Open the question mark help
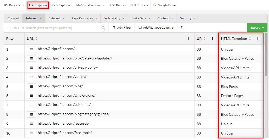 point(182,27)
